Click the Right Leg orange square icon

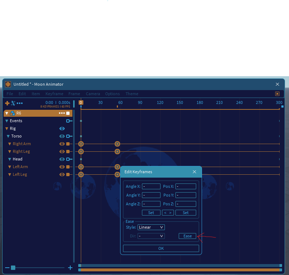(x=68, y=152)
